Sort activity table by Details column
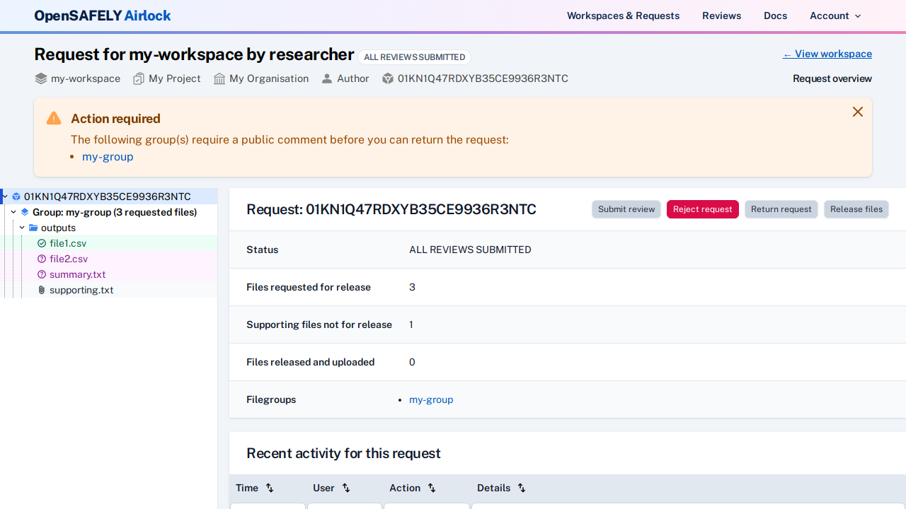Viewport: 906px width, 509px height. [x=522, y=488]
